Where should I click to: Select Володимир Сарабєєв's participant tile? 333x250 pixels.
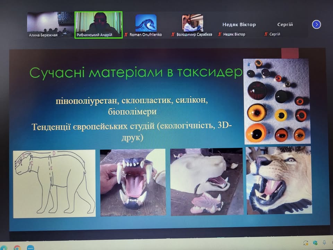point(193,25)
